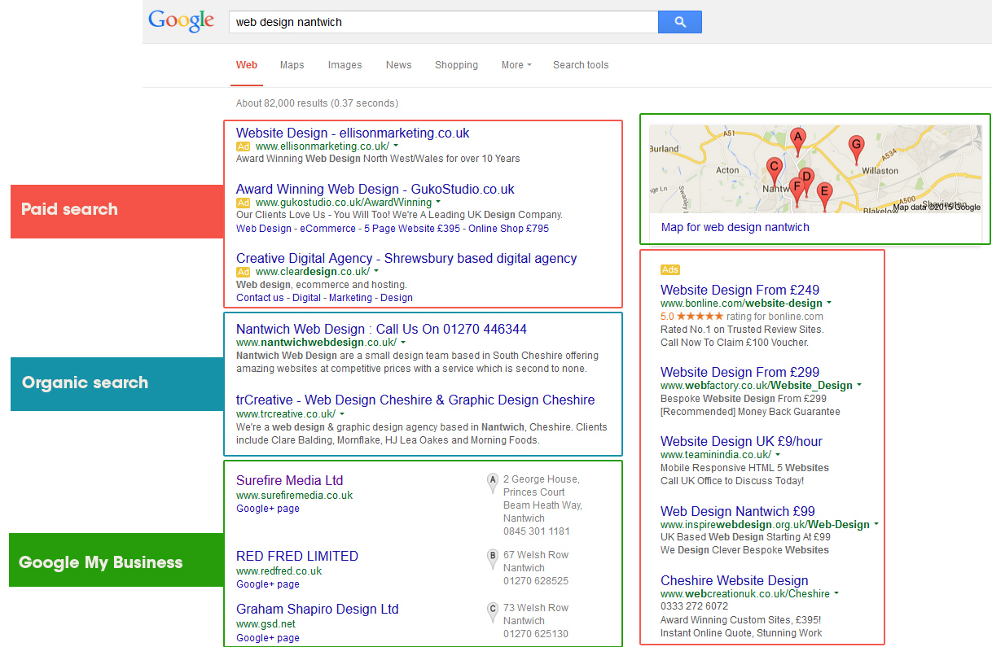Open 'Website Design From £249' ad

point(740,290)
